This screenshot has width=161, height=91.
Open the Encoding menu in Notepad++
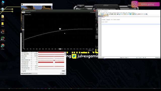point(110,13)
